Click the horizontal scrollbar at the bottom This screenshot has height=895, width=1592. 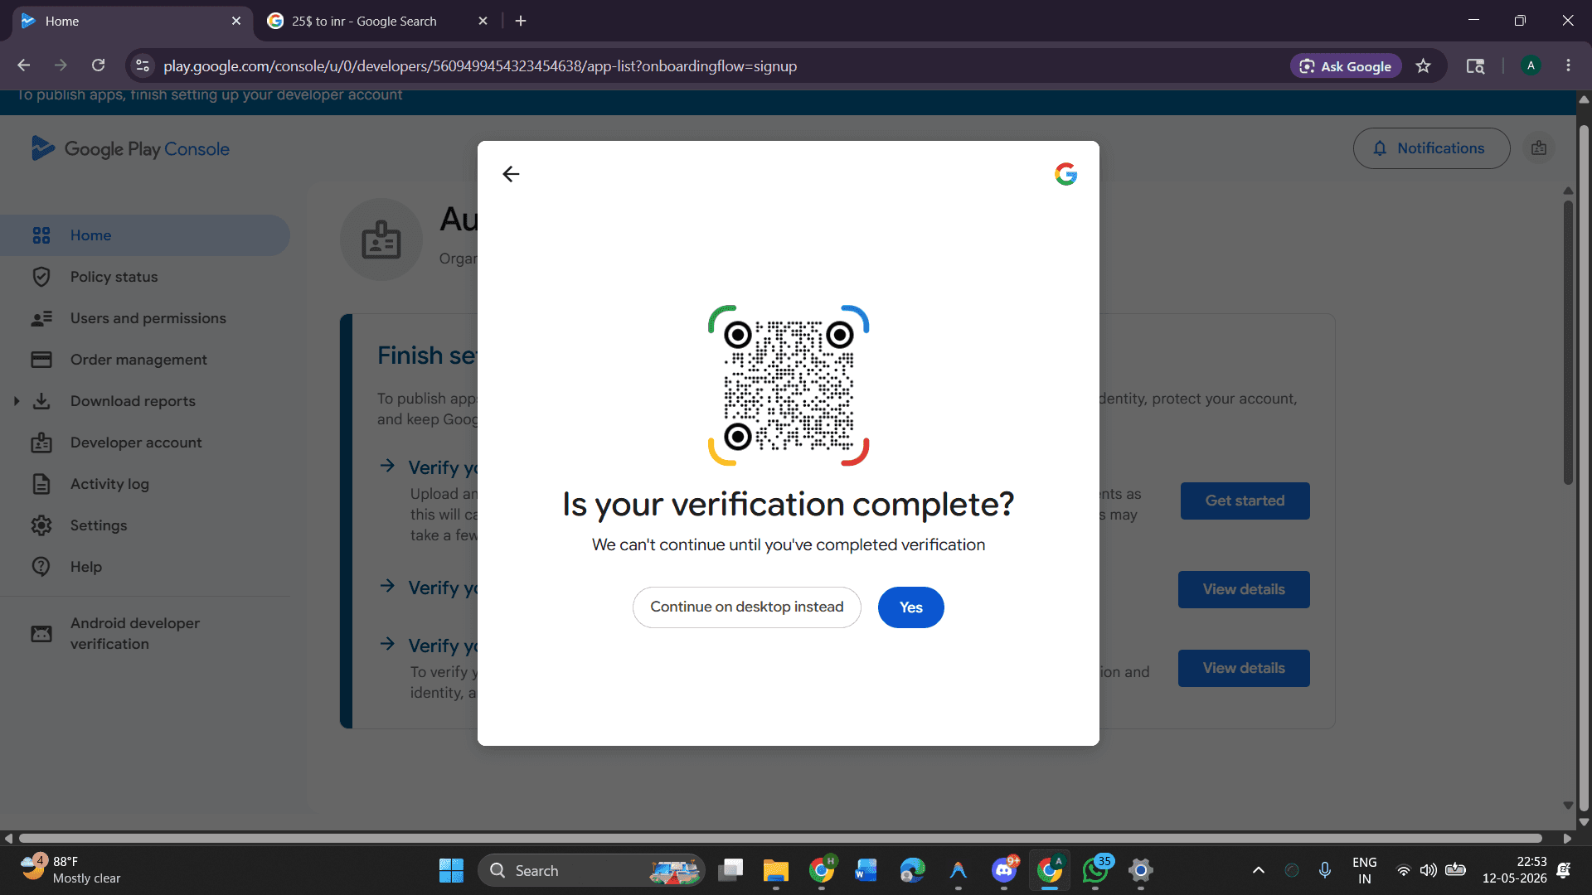(x=779, y=838)
